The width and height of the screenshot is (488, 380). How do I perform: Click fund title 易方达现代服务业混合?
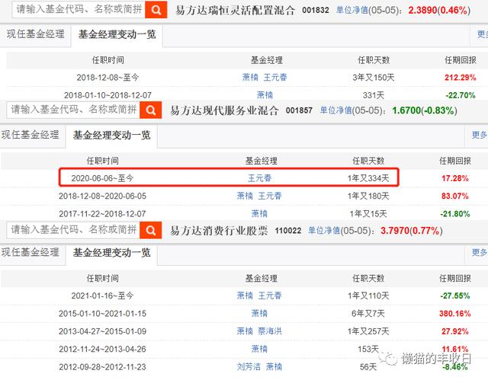(x=224, y=110)
